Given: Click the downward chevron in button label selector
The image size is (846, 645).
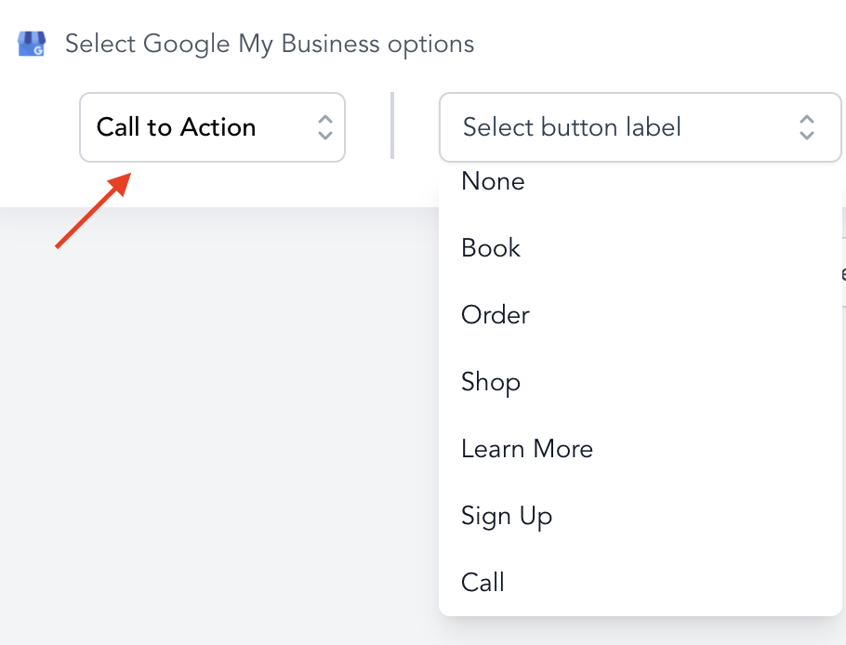Looking at the screenshot, I should coord(807,135).
